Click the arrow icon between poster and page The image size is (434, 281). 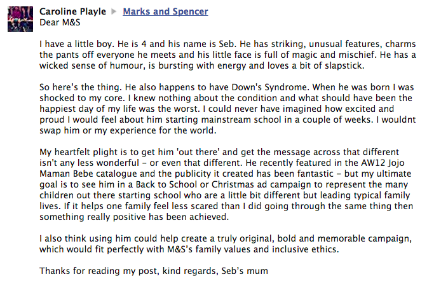[114, 11]
